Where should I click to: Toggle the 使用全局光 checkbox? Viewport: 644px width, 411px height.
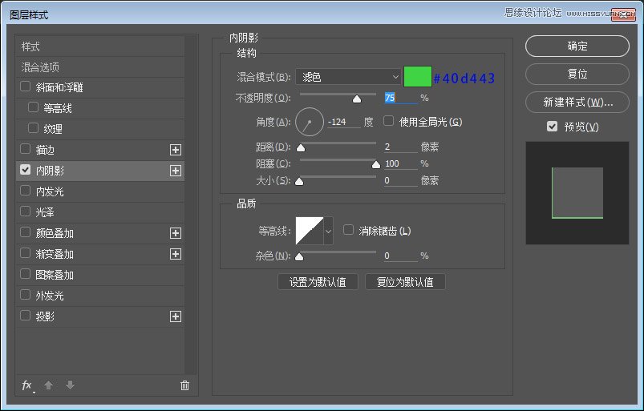coord(389,122)
